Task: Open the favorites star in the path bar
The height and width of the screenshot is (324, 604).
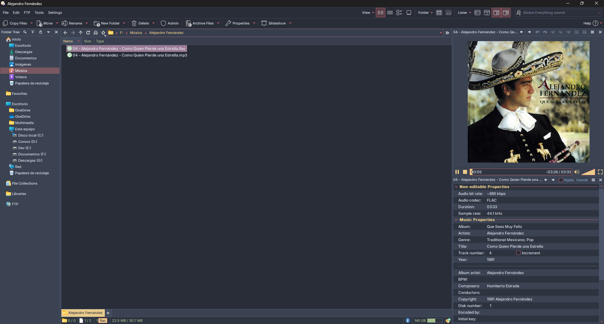Action: (x=103, y=33)
